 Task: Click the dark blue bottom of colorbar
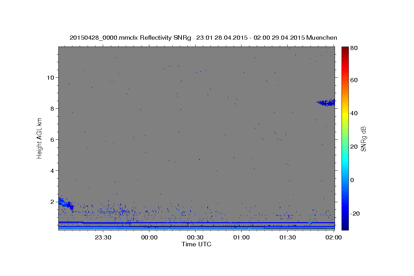(345, 226)
